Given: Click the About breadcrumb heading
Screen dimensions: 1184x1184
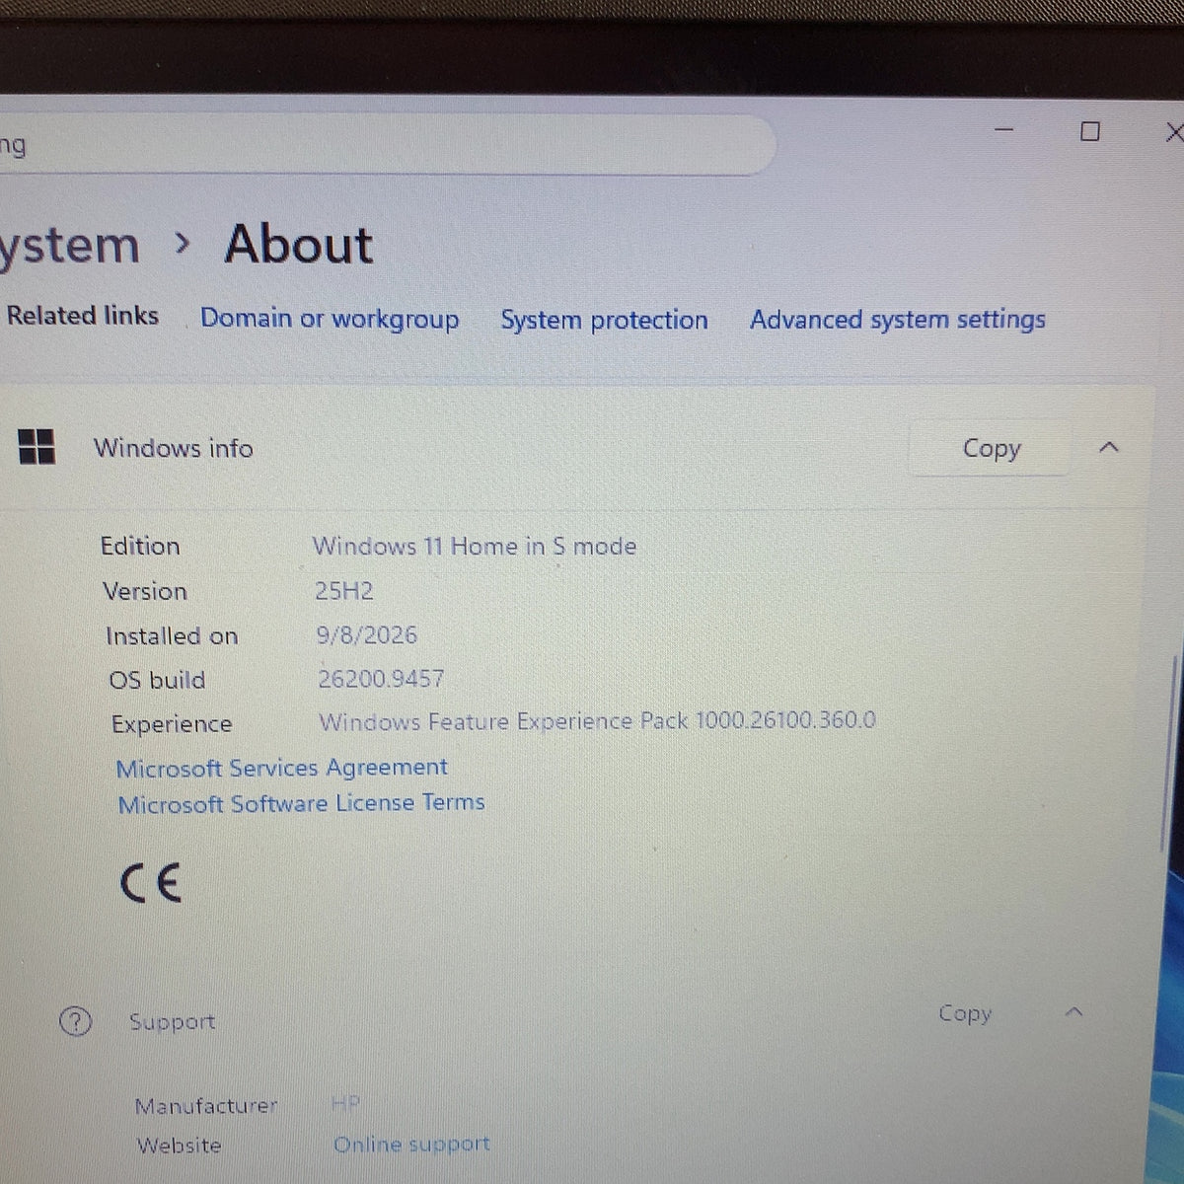Looking at the screenshot, I should pos(299,245).
